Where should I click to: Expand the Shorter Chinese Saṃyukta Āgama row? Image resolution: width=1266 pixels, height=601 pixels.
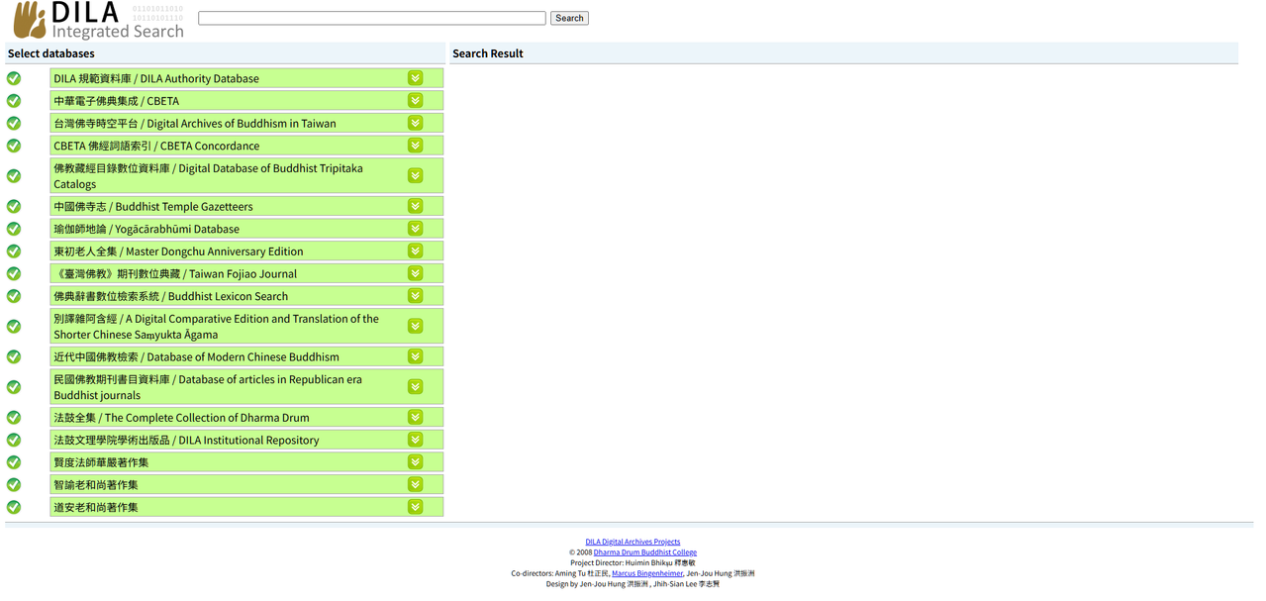pyautogui.click(x=416, y=326)
